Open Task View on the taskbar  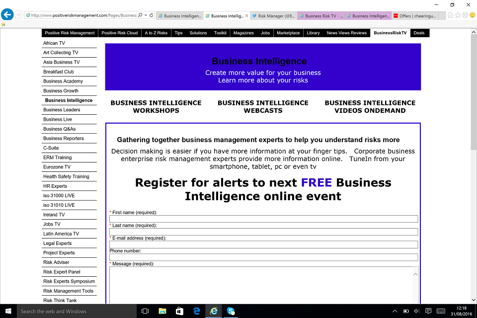pos(145,311)
